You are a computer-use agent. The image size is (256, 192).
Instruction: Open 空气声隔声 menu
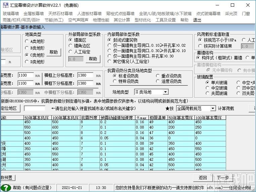coord(78,20)
